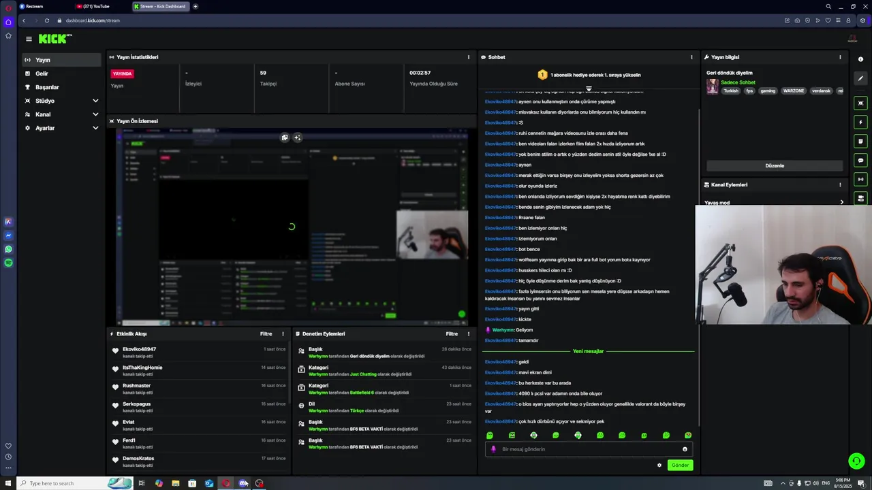
Task: Go to Gelir sidebar item
Action: (61, 73)
